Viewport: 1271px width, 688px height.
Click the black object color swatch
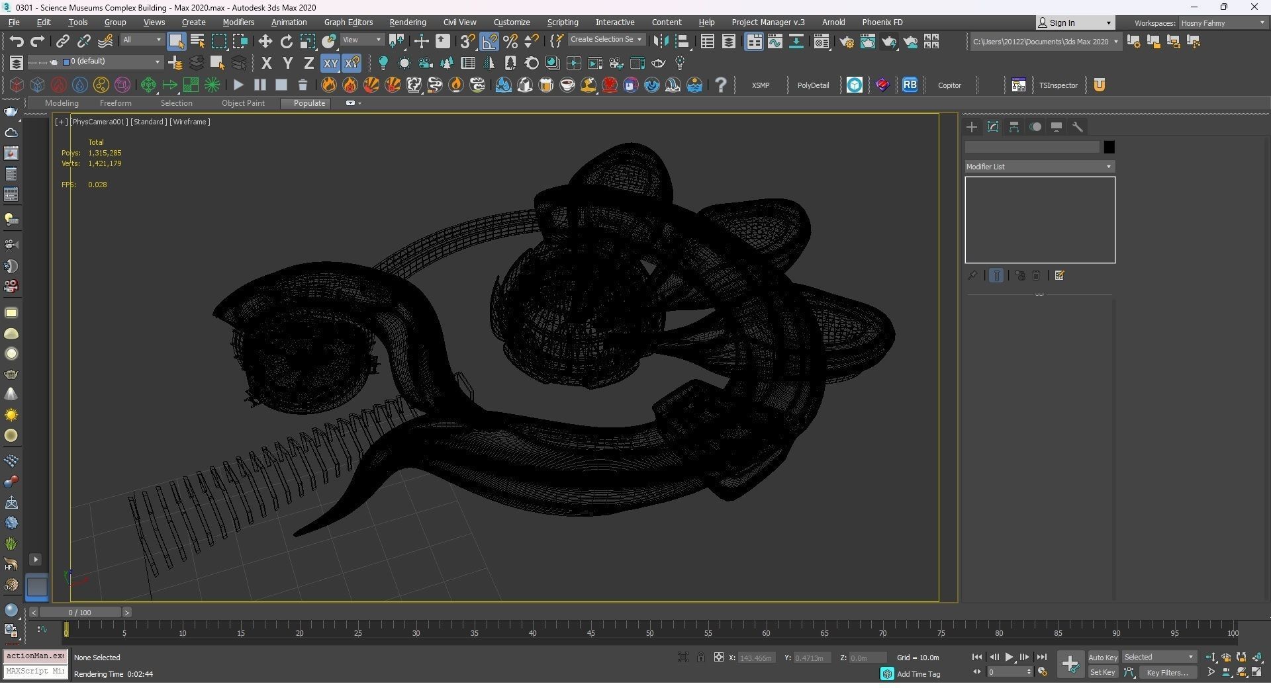pos(1109,147)
